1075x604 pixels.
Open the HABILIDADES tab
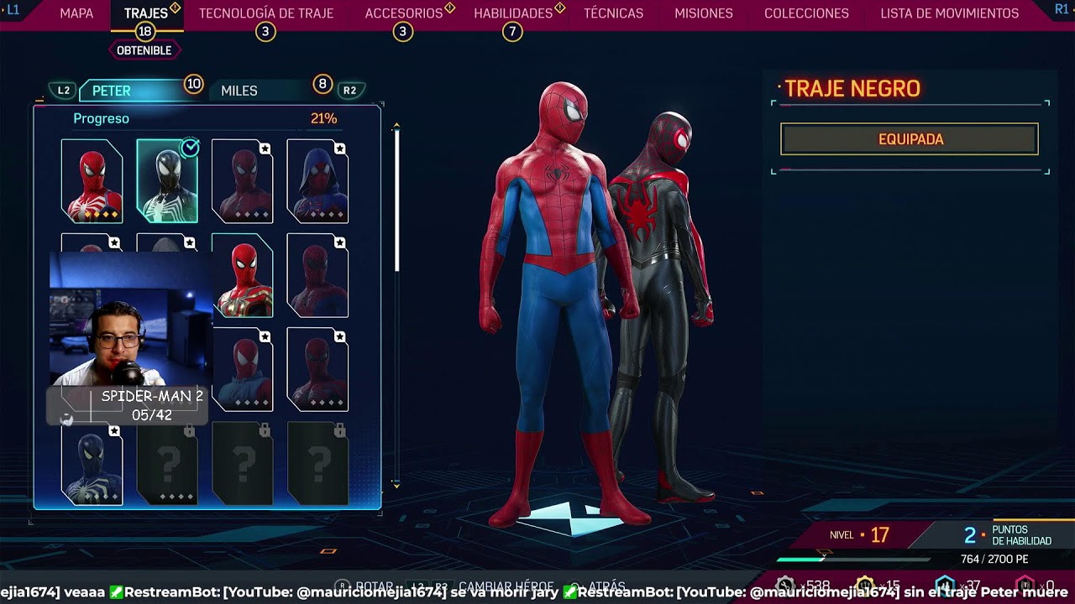pos(513,13)
